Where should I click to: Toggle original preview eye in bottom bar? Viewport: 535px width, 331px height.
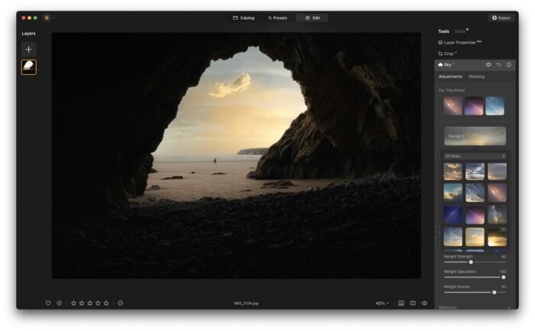tap(424, 303)
